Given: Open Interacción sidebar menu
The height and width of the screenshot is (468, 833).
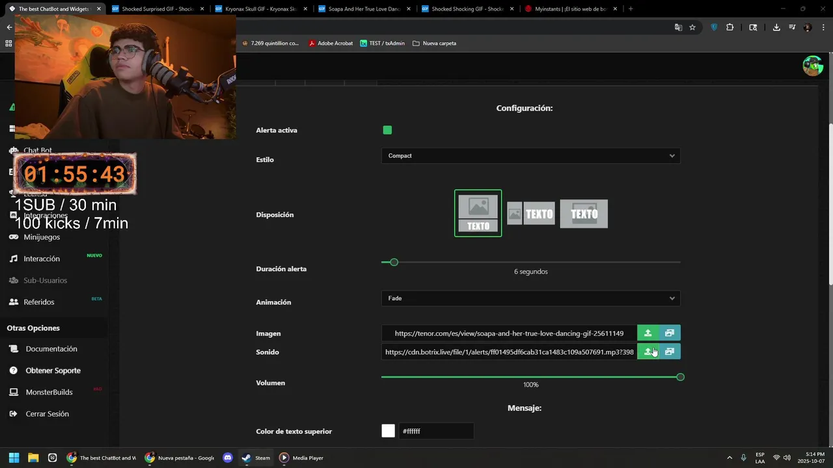Looking at the screenshot, I should 42,259.
